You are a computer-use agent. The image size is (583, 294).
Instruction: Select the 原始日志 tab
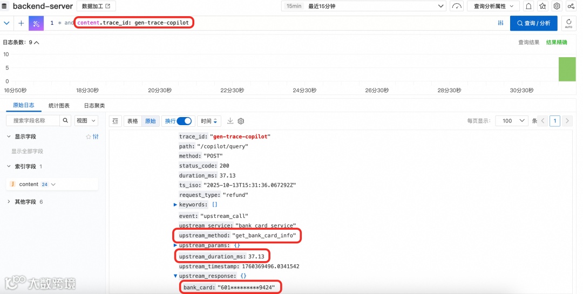(x=23, y=105)
